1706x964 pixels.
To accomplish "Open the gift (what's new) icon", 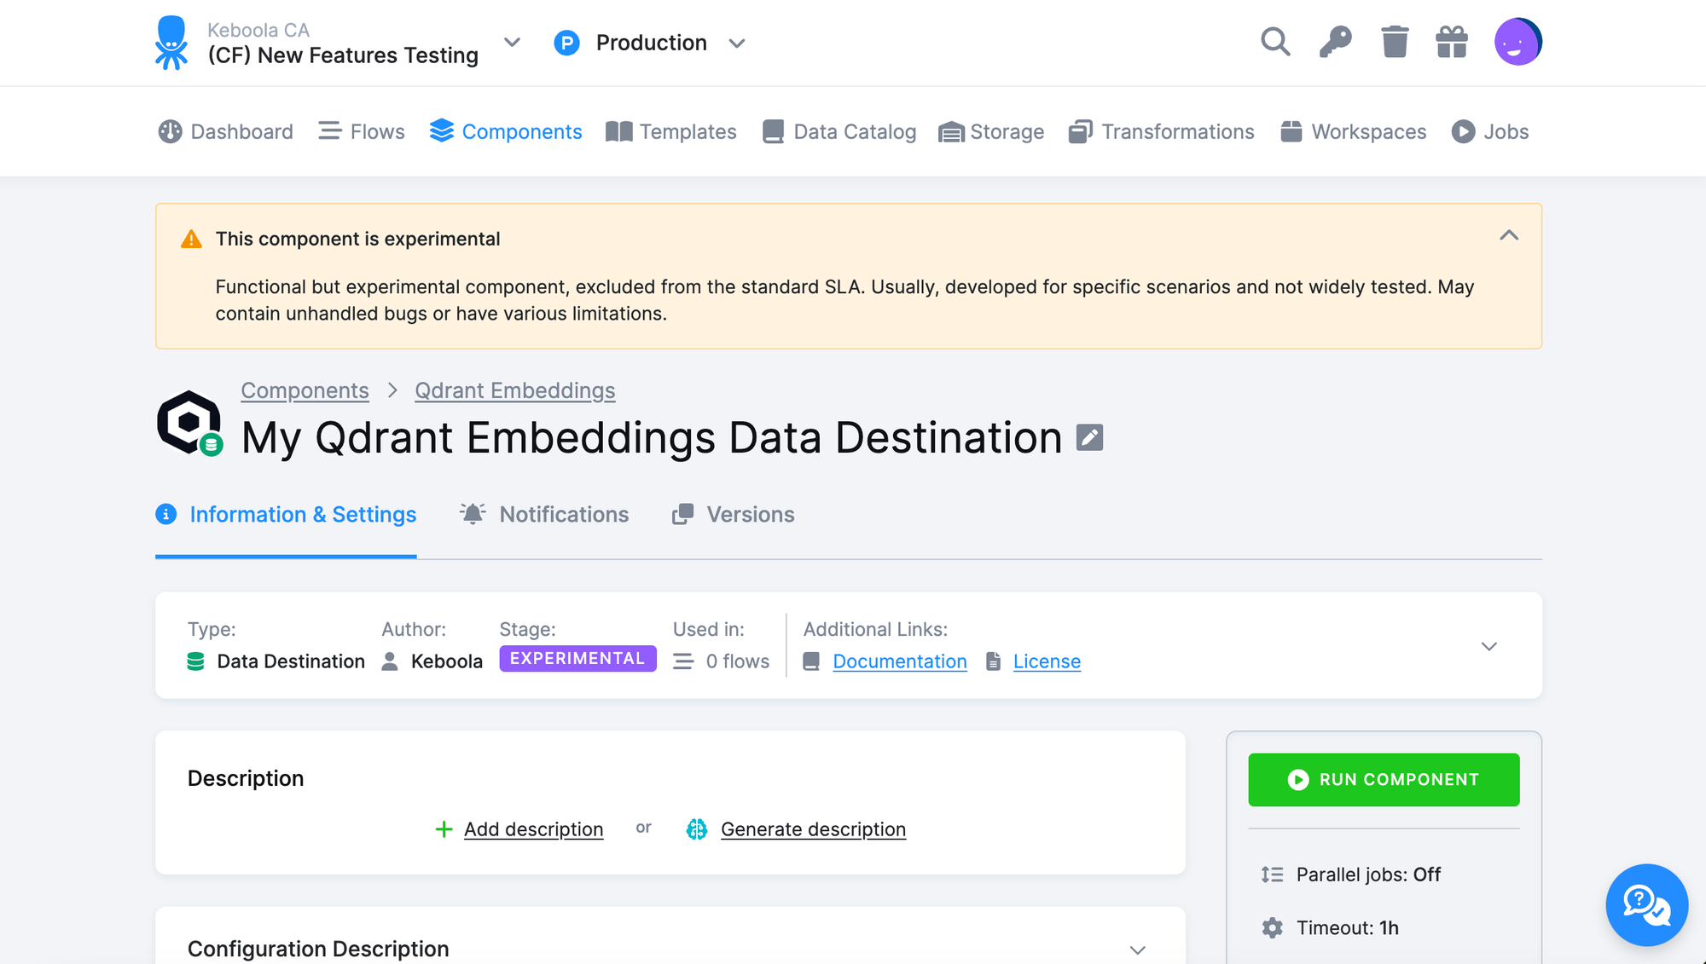I will pos(1452,42).
